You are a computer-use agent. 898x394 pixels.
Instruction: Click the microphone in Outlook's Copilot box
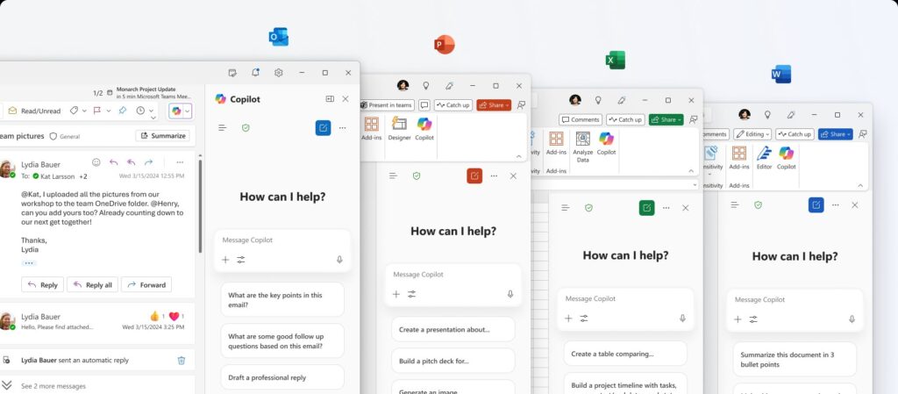coord(339,260)
